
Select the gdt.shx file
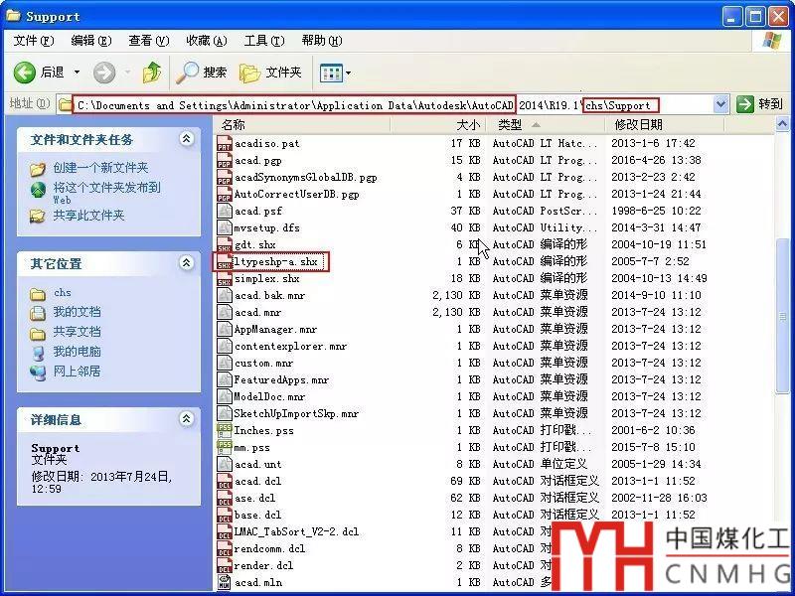(255, 245)
